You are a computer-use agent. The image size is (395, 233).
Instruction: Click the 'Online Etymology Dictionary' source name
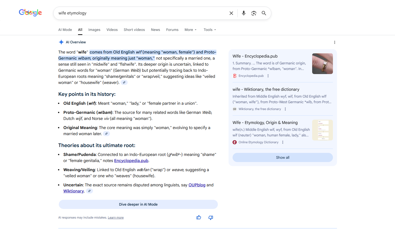(x=258, y=142)
